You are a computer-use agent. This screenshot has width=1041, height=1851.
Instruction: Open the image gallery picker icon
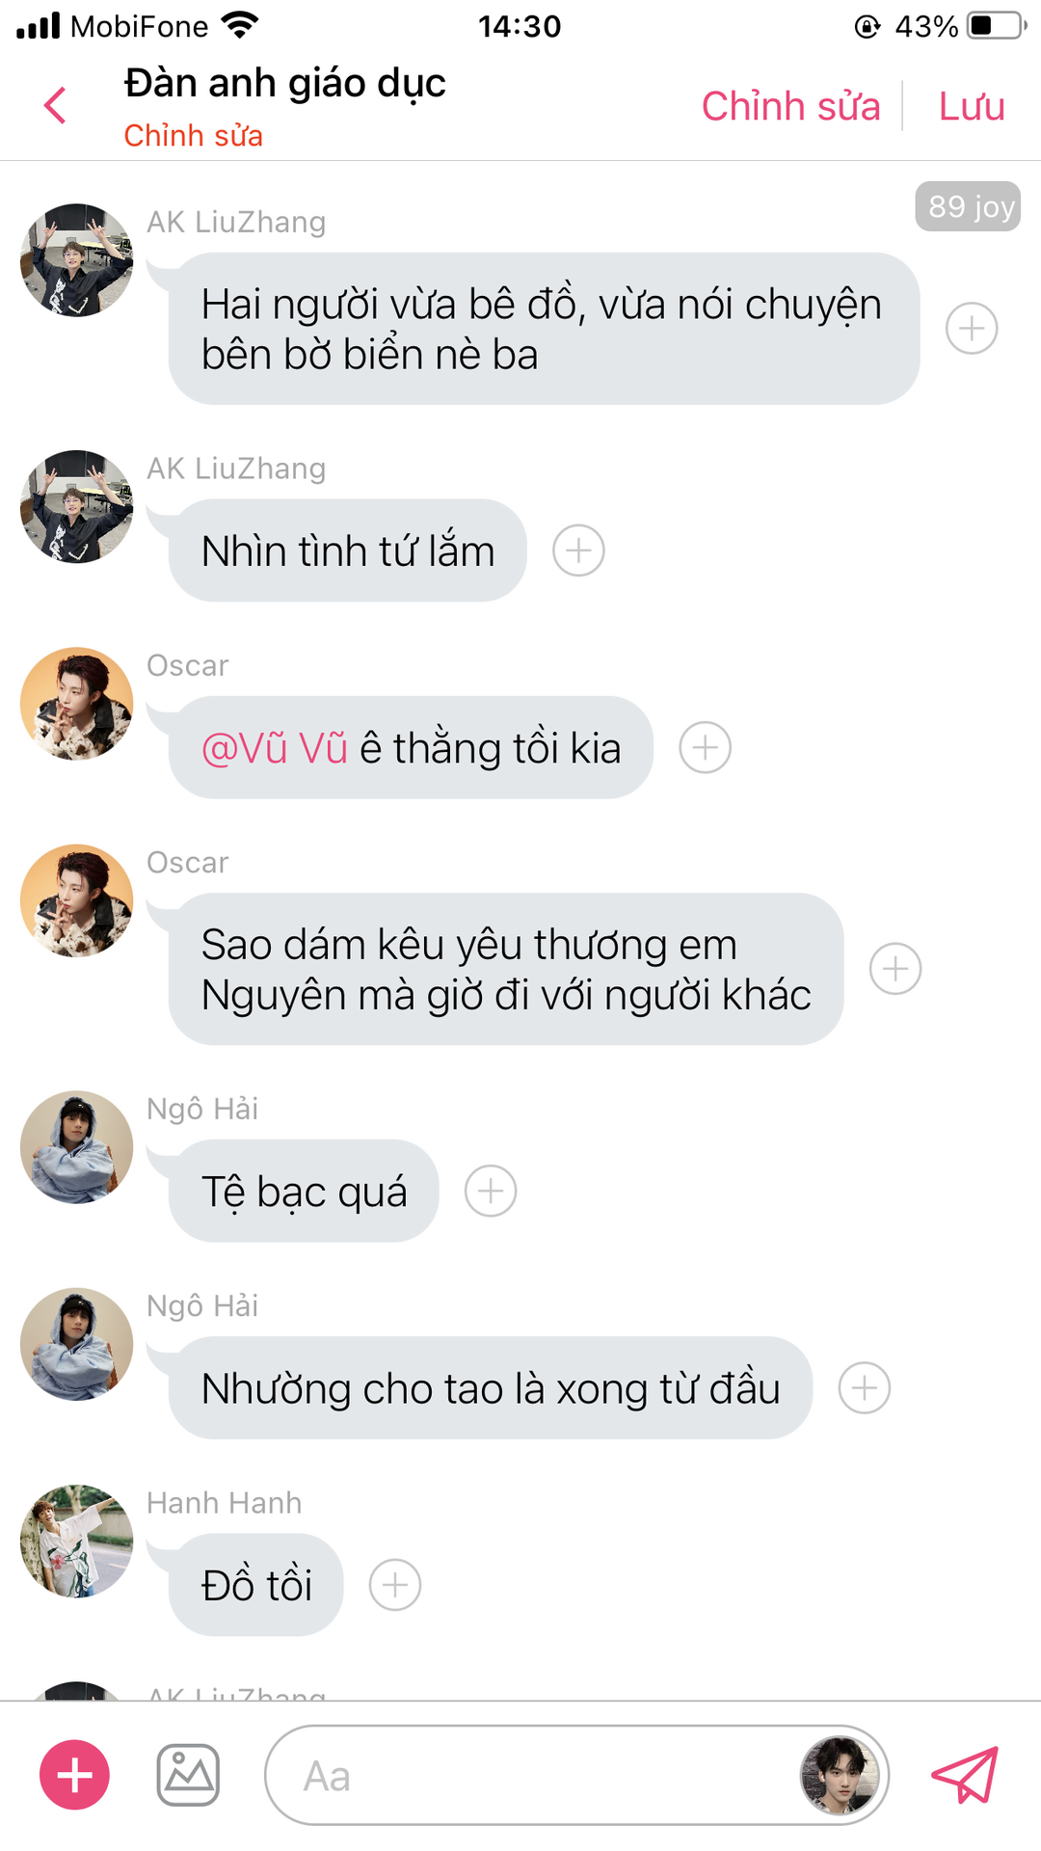pyautogui.click(x=188, y=1775)
